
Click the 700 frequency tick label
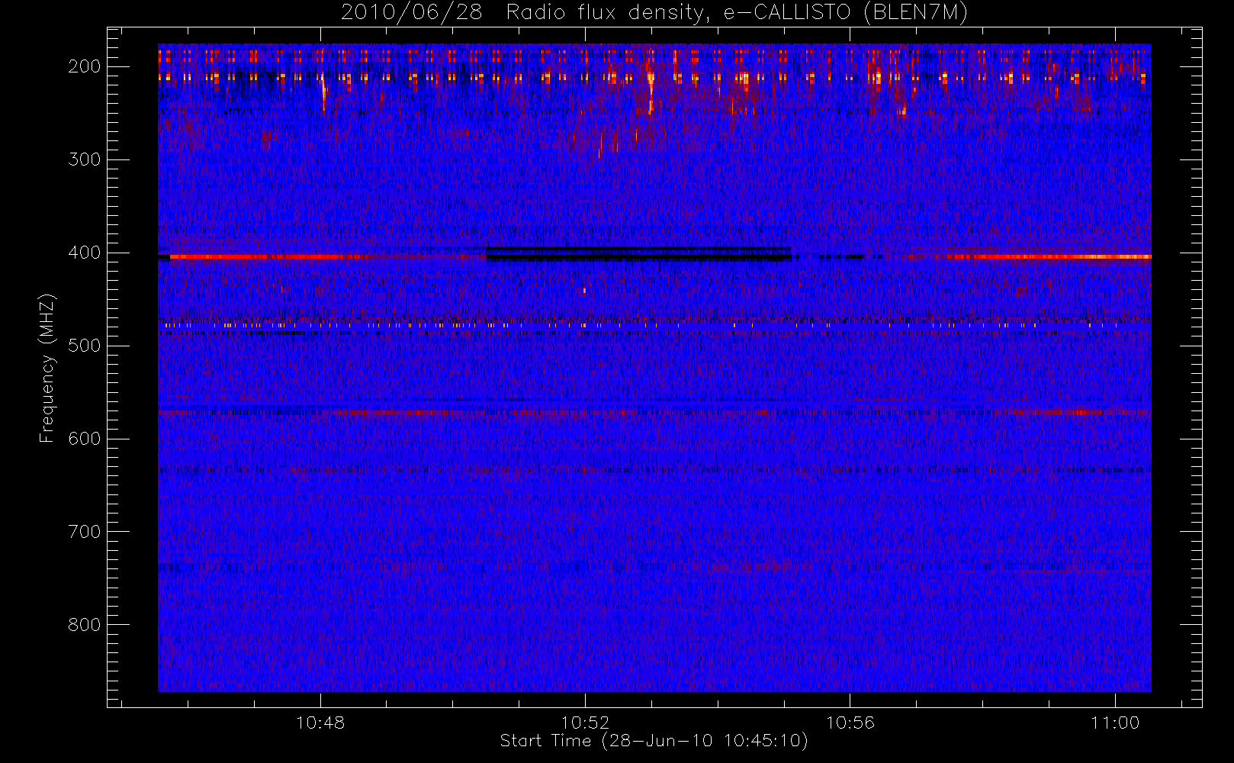pos(84,532)
